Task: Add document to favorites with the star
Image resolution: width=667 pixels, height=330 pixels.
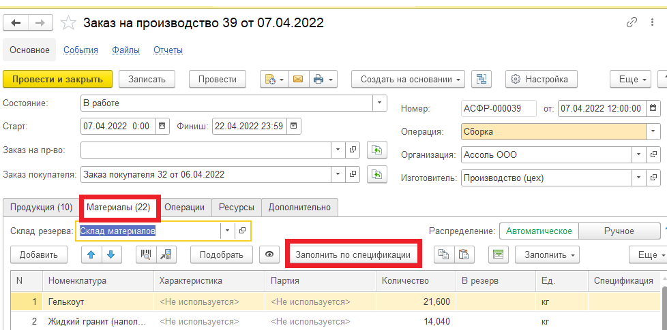Action: (68, 23)
